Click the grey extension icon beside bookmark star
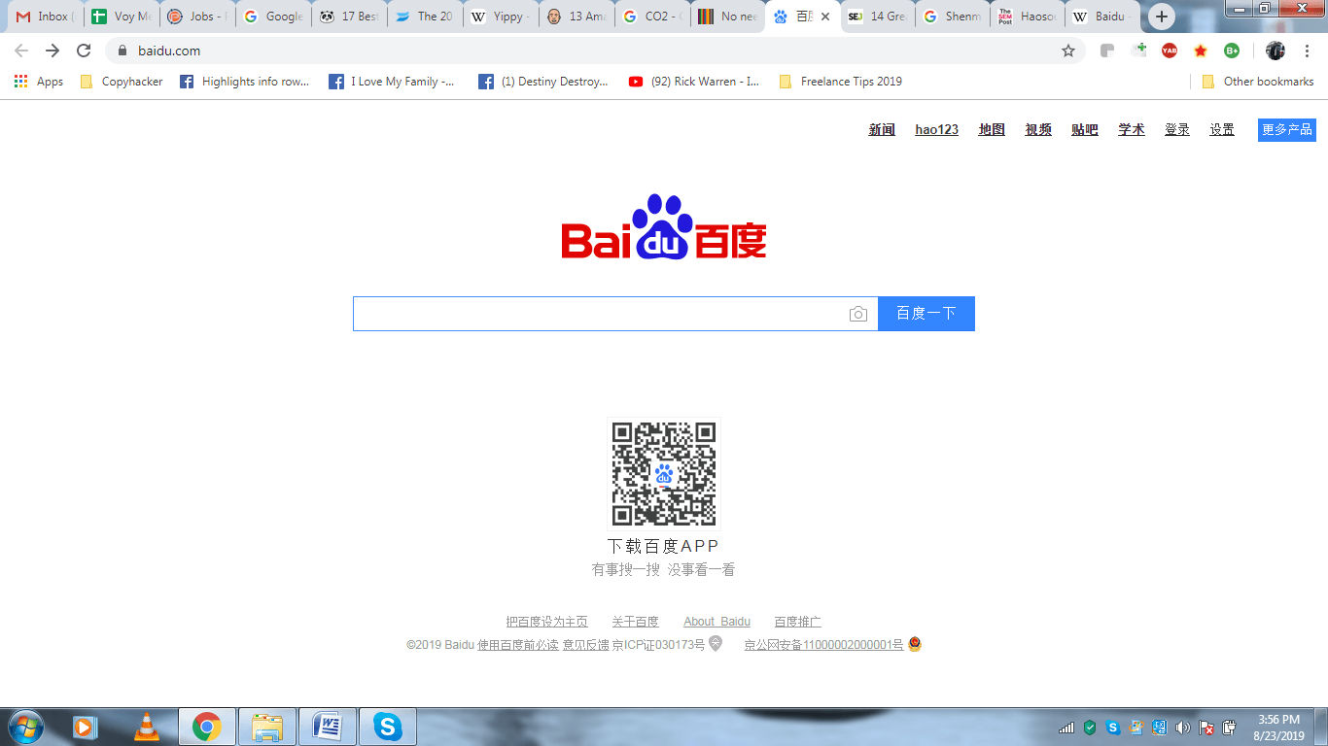 (1107, 51)
